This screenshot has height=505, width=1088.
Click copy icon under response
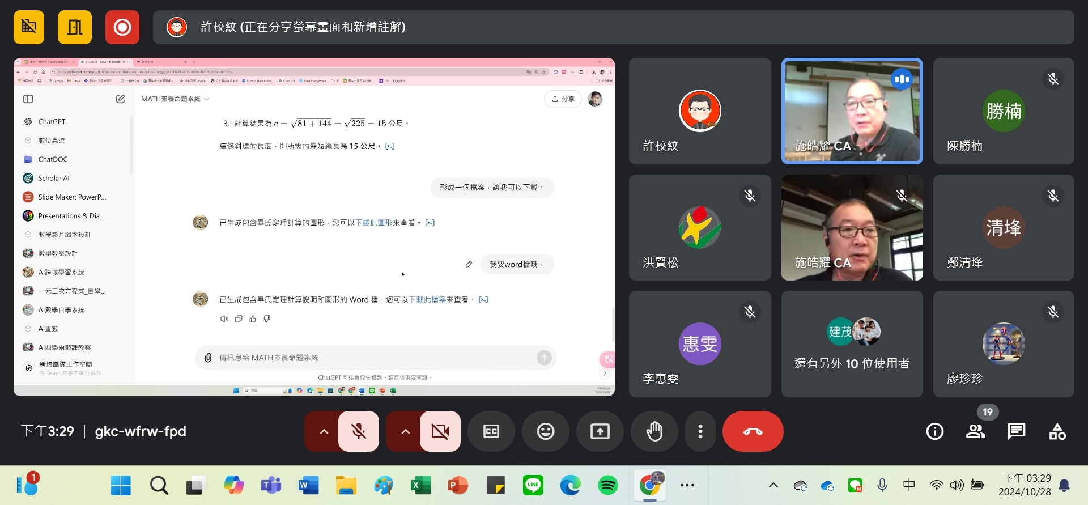point(239,319)
